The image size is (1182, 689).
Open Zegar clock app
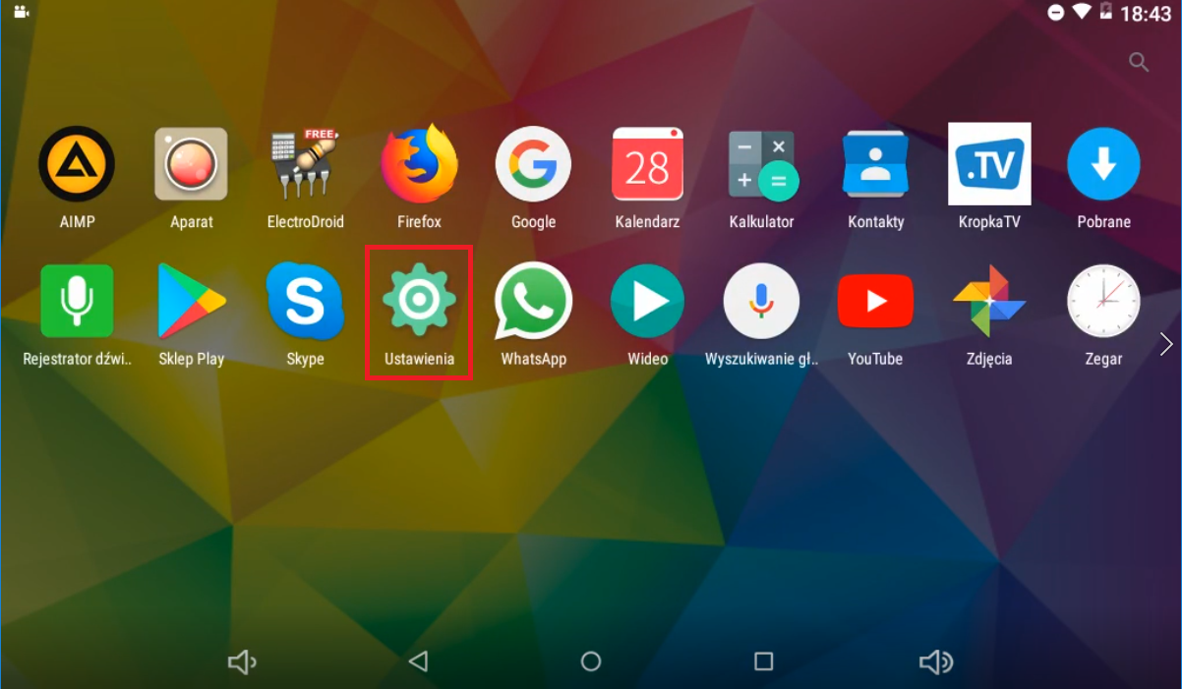point(1103,302)
